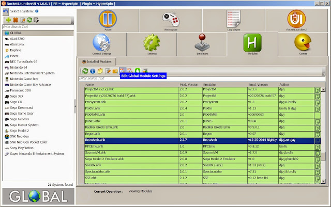331x207 pixels.
Task: Focus the modules Enter Search Text field
Action: coord(202,78)
